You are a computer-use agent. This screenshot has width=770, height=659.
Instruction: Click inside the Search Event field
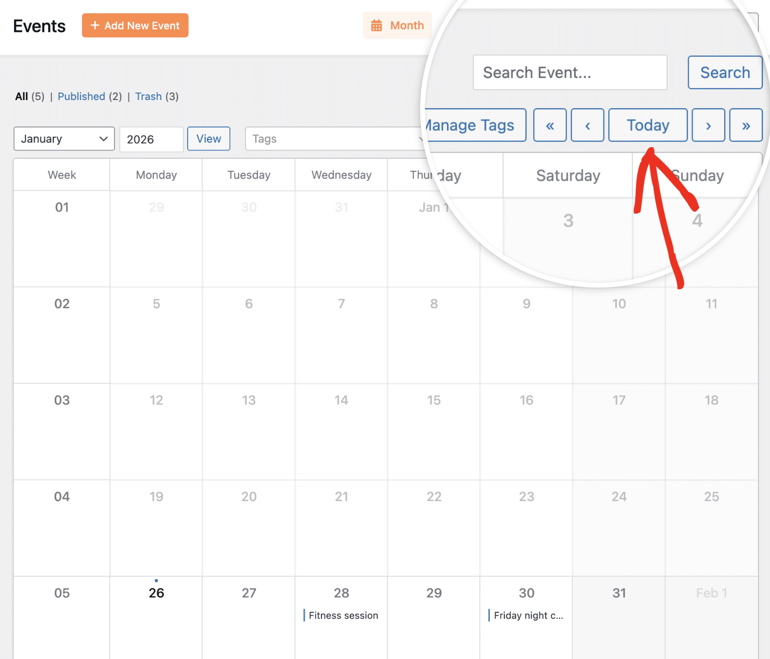click(570, 73)
